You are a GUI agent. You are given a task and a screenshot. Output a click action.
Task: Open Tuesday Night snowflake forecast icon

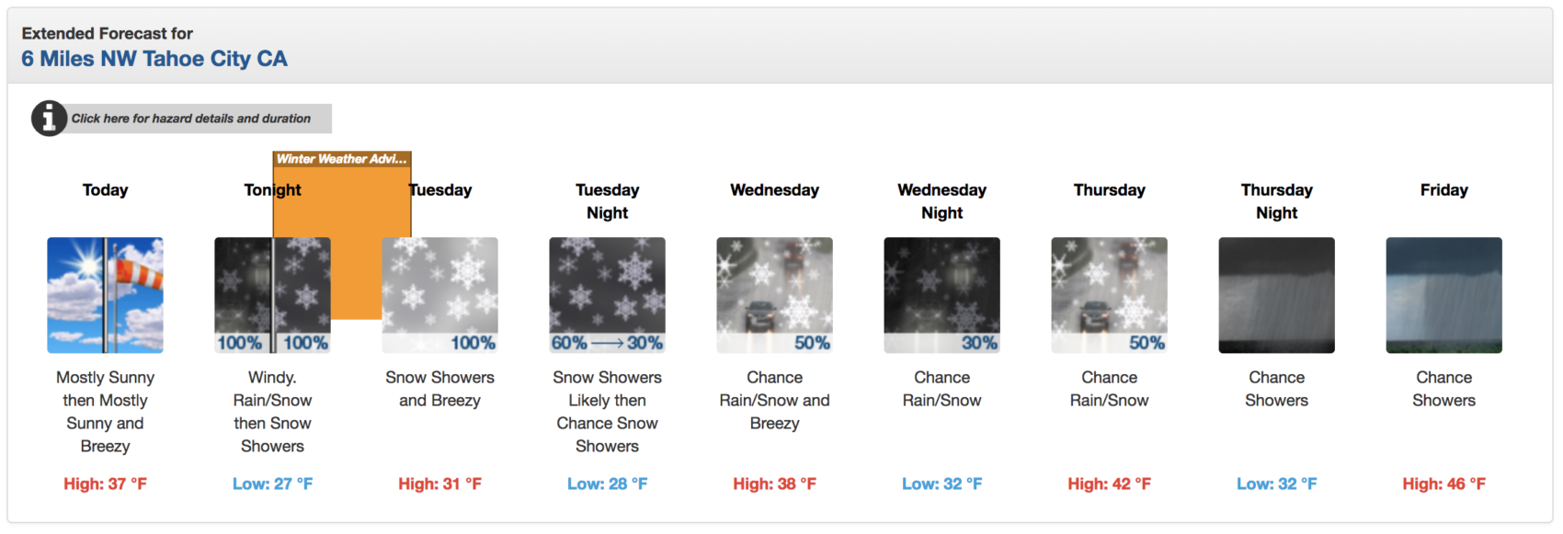pos(608,295)
